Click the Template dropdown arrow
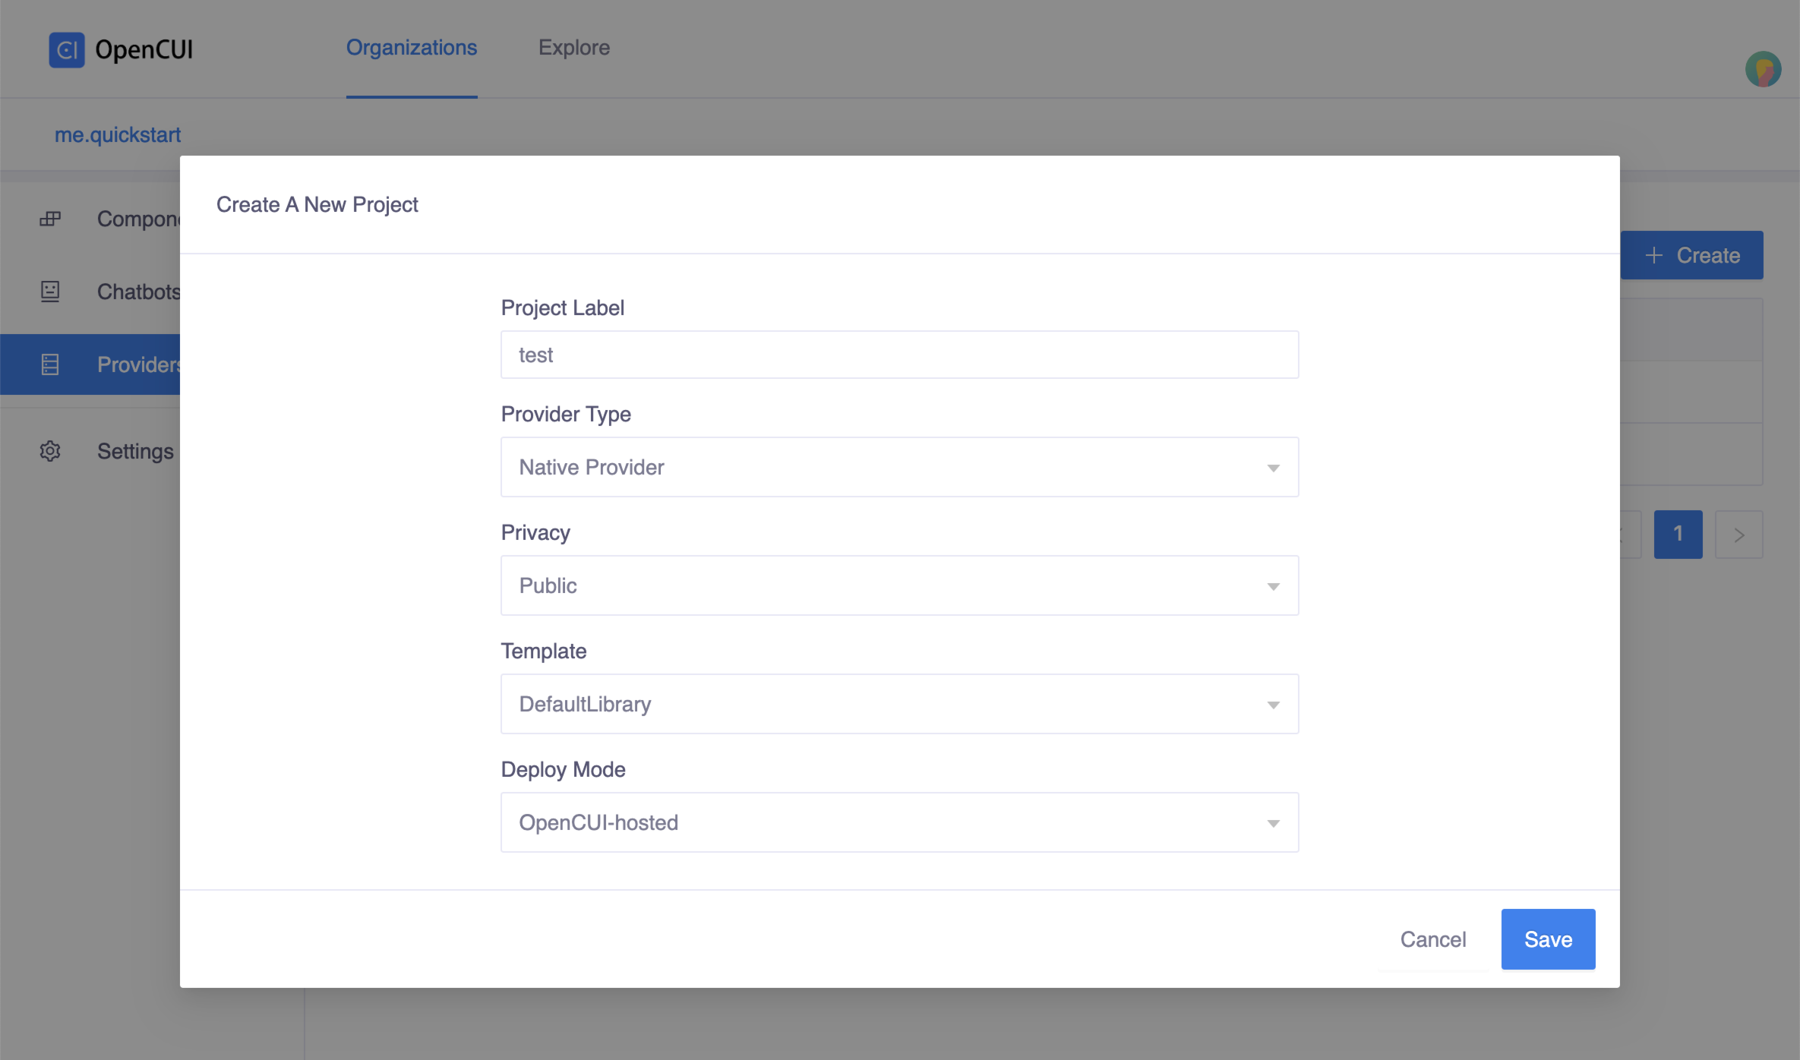Viewport: 1800px width, 1060px height. (x=1274, y=705)
